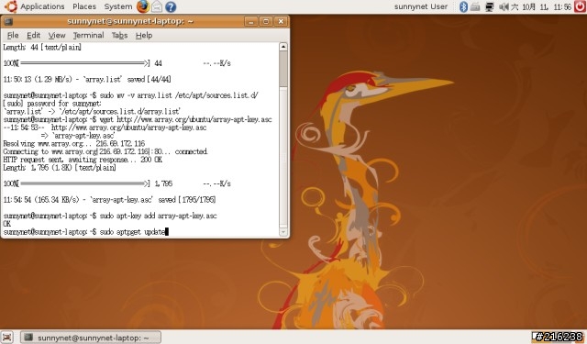The height and width of the screenshot is (344, 587).
Task: Click the date and time clock
Action: tap(541, 6)
